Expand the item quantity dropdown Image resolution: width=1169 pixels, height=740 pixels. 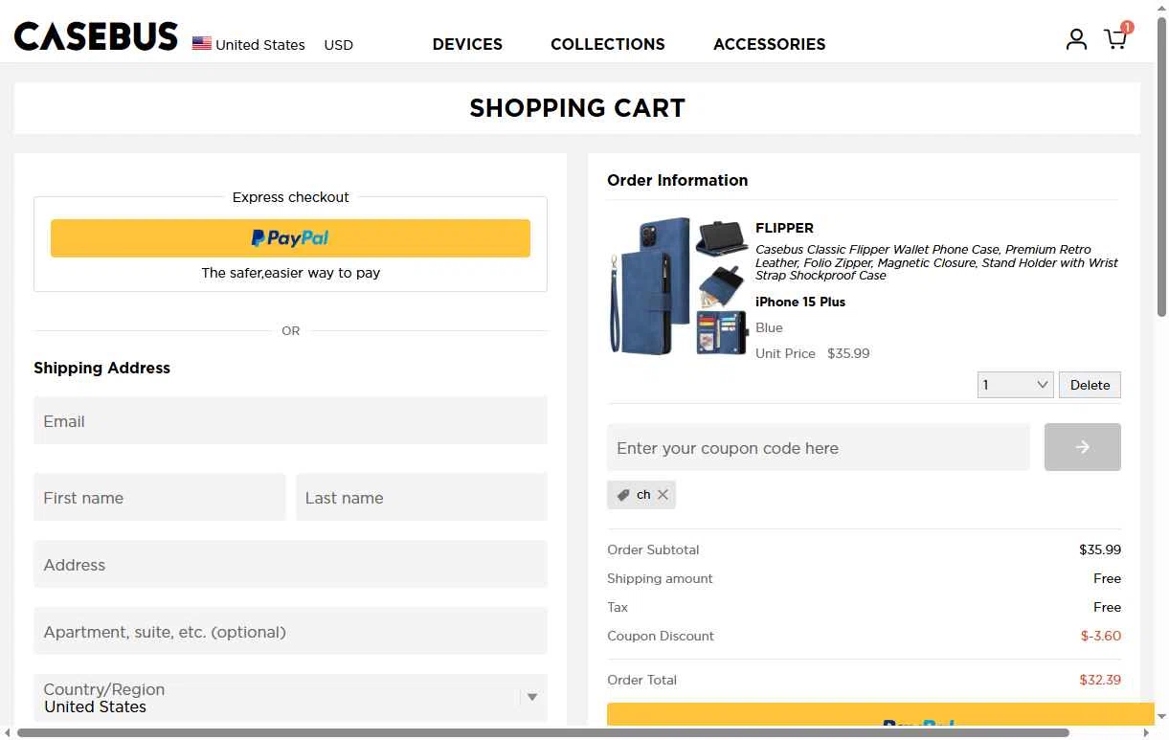pos(1015,385)
